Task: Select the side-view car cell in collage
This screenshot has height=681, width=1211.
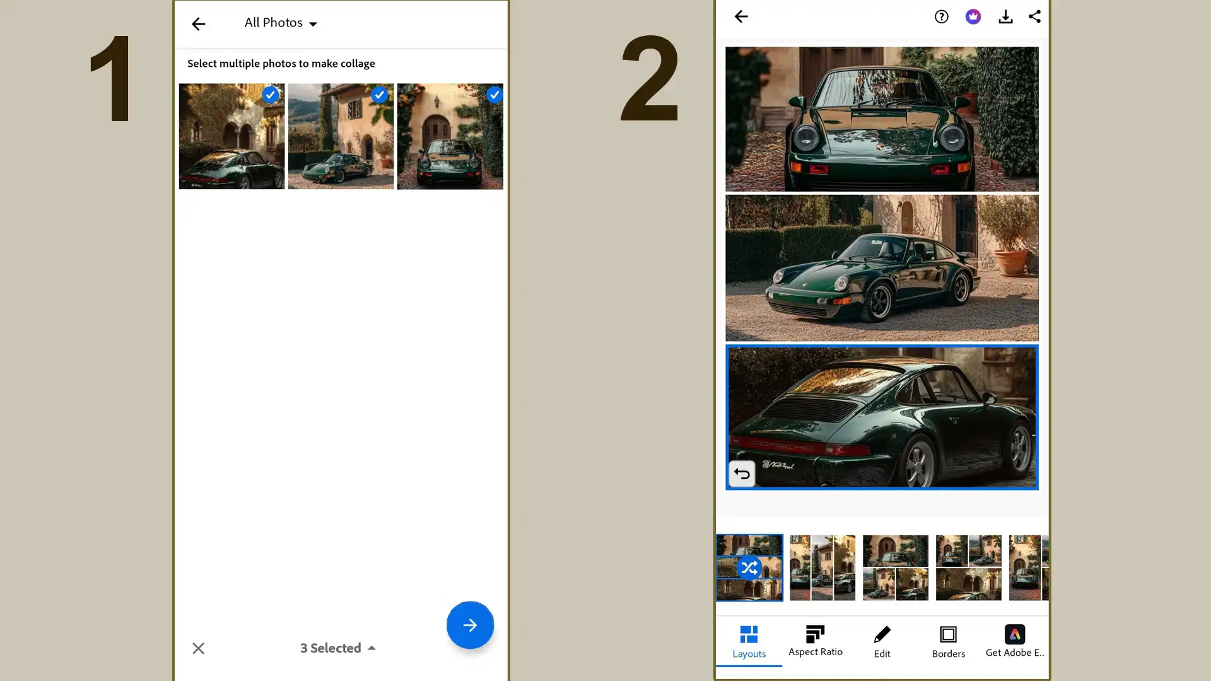Action: click(x=882, y=268)
